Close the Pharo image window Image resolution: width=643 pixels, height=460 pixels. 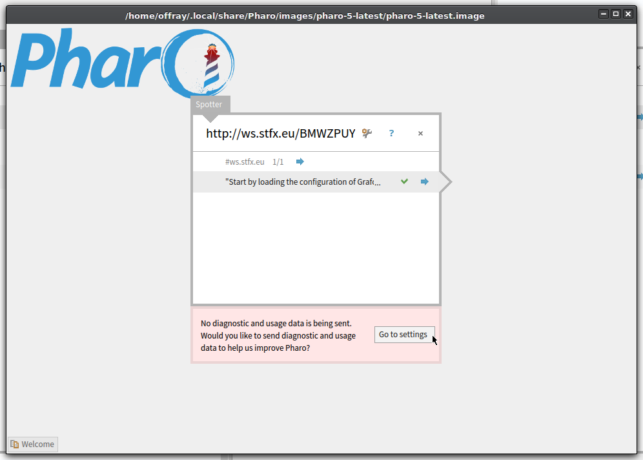[x=628, y=14]
